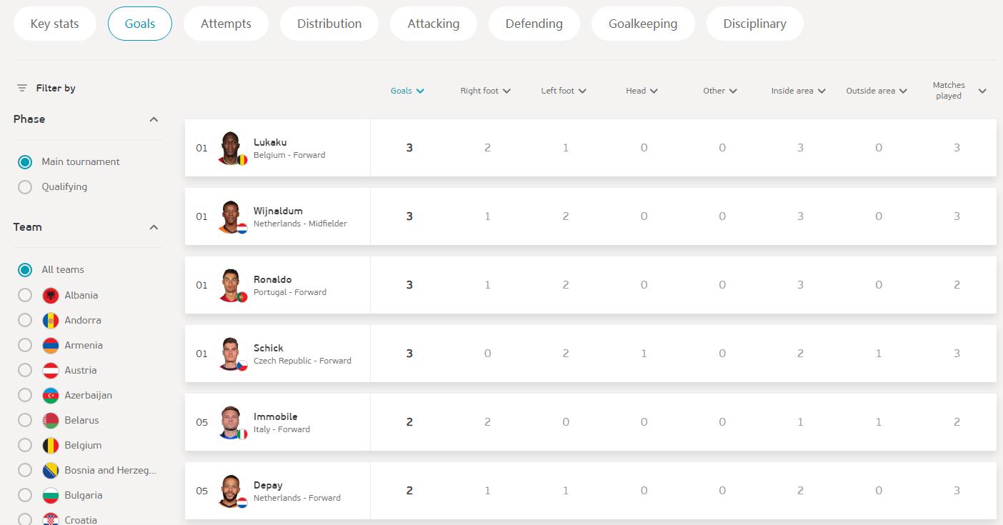Screen dimensions: 1003x525
Task: Collapse the Team filter section
Action: [154, 227]
